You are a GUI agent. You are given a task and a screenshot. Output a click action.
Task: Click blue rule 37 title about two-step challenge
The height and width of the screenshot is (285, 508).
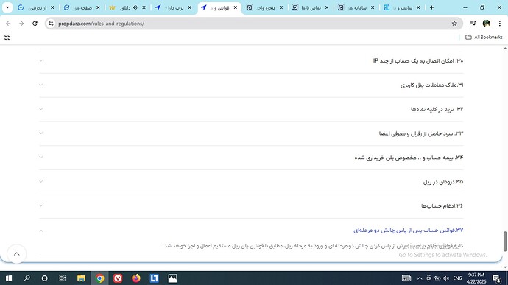408,231
